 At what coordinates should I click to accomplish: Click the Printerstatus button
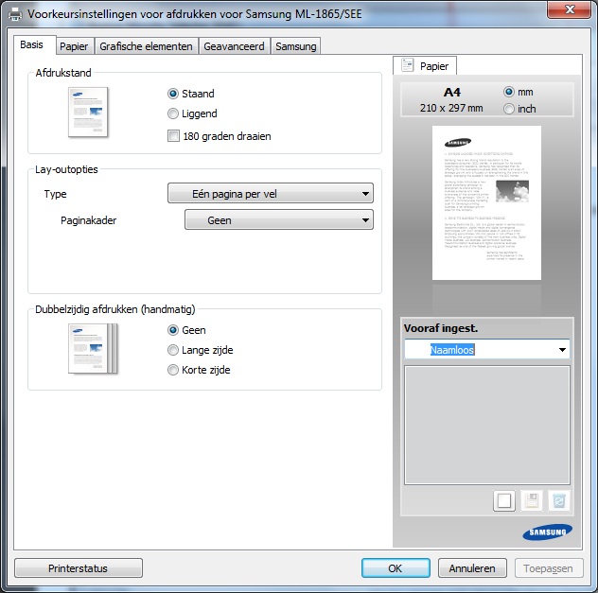(79, 568)
